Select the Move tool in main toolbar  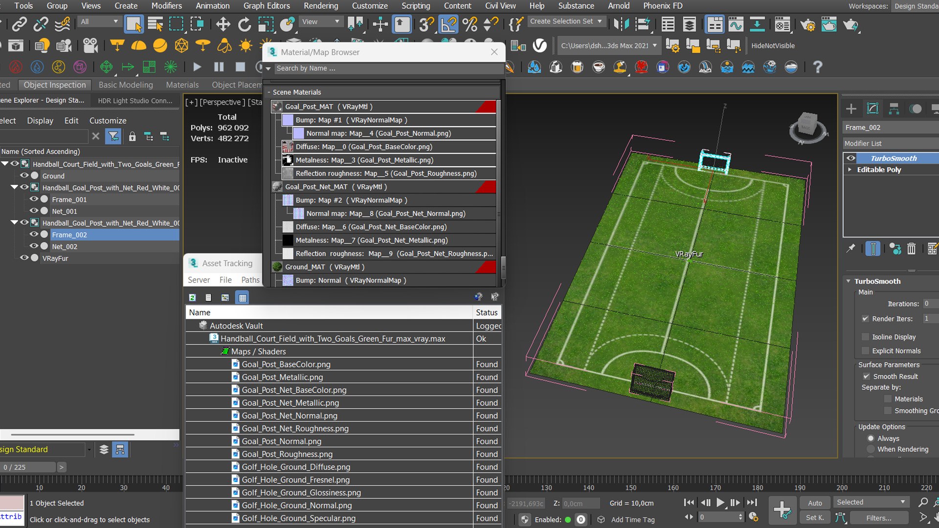coord(223,24)
